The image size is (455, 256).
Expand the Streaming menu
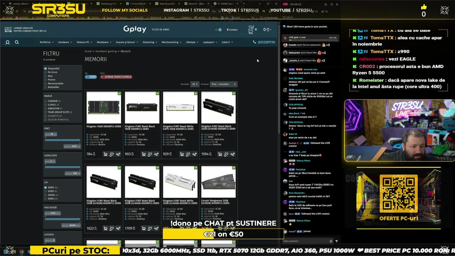tap(150, 42)
